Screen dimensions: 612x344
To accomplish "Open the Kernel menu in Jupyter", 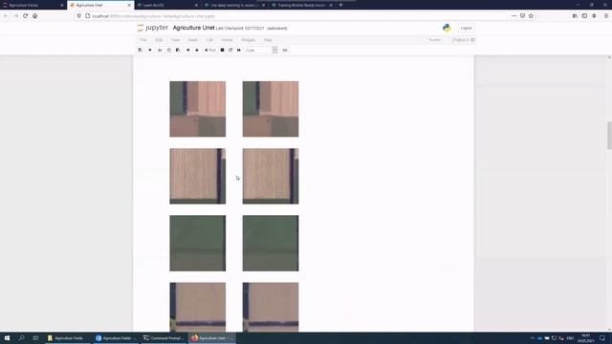I will click(227, 40).
